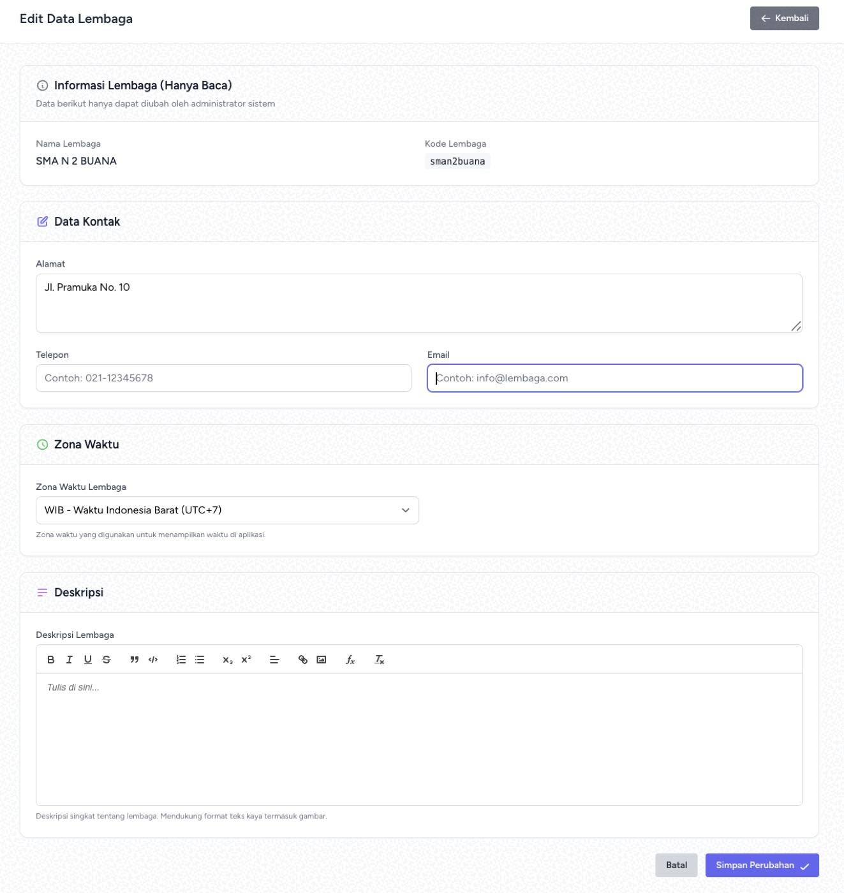Insert a hyperlink in description
Viewport: 844px width, 893px height.
pos(303,660)
